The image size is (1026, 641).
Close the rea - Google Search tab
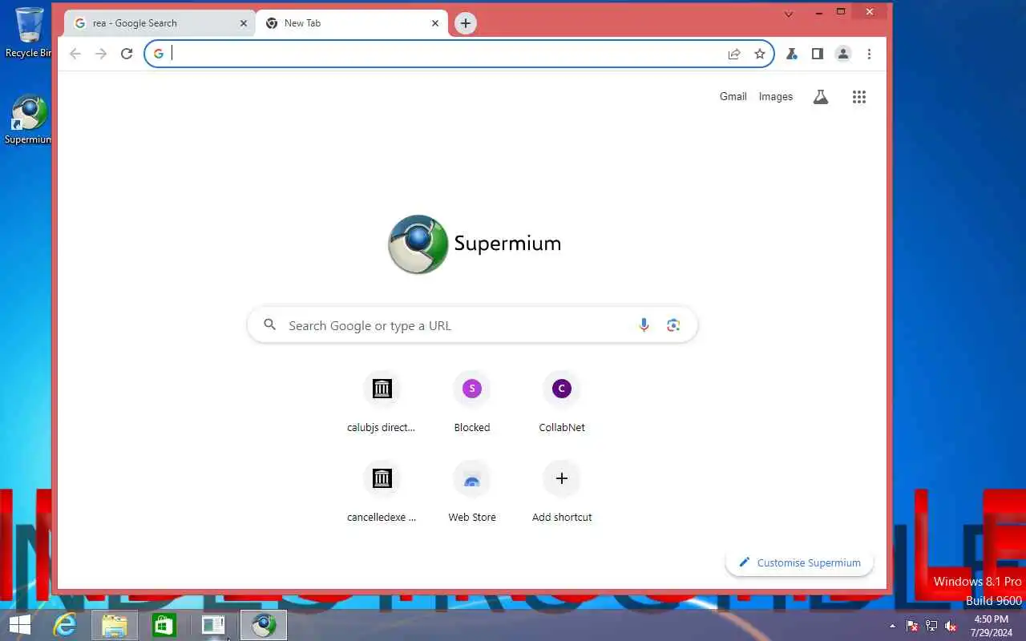[244, 23]
